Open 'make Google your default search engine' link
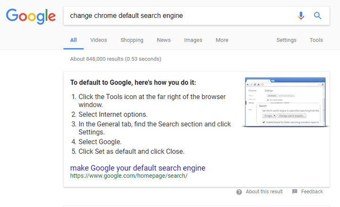Viewport: 340px width, 207px height. [138, 168]
